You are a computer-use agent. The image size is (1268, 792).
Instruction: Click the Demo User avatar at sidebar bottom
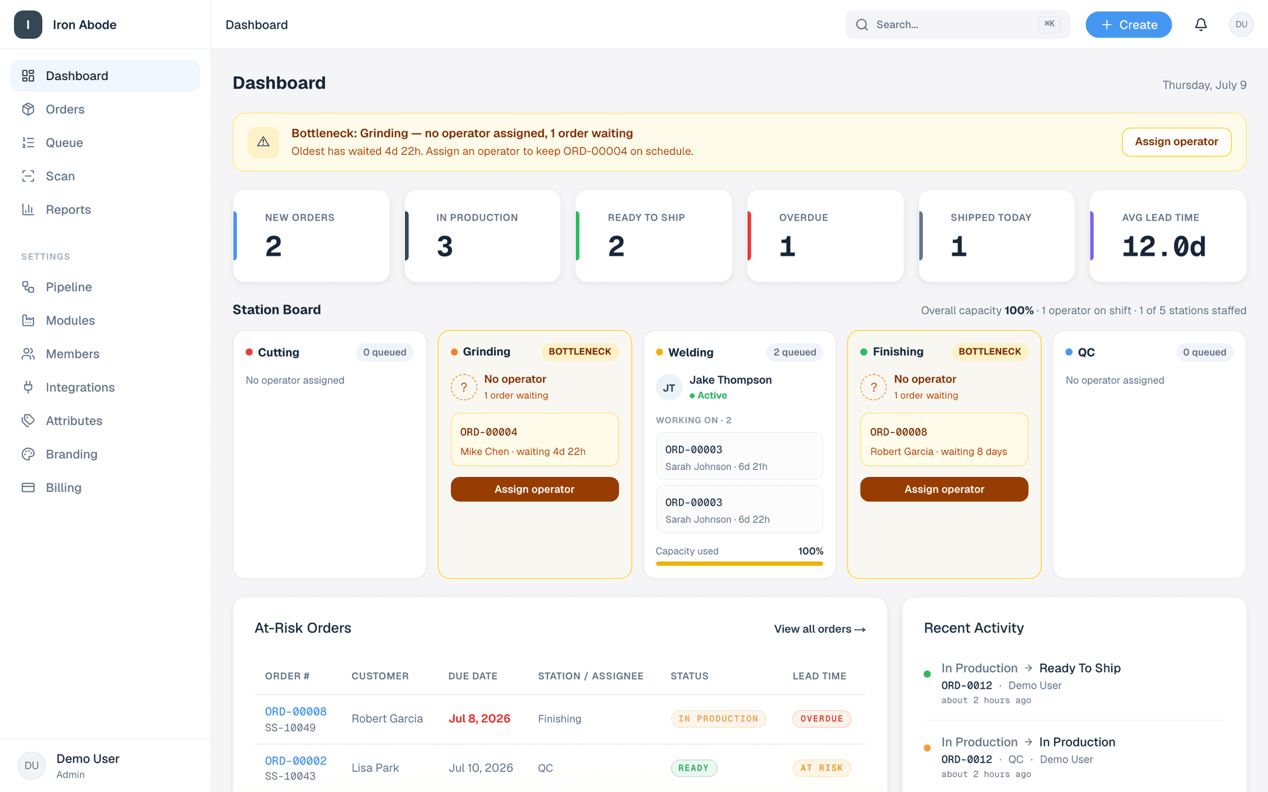[x=32, y=766]
